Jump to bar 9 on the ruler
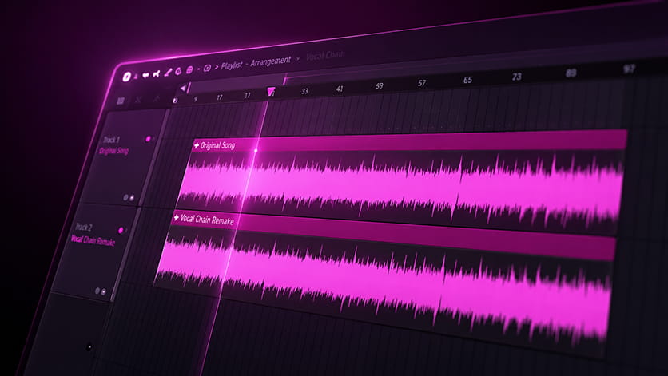 pos(196,99)
